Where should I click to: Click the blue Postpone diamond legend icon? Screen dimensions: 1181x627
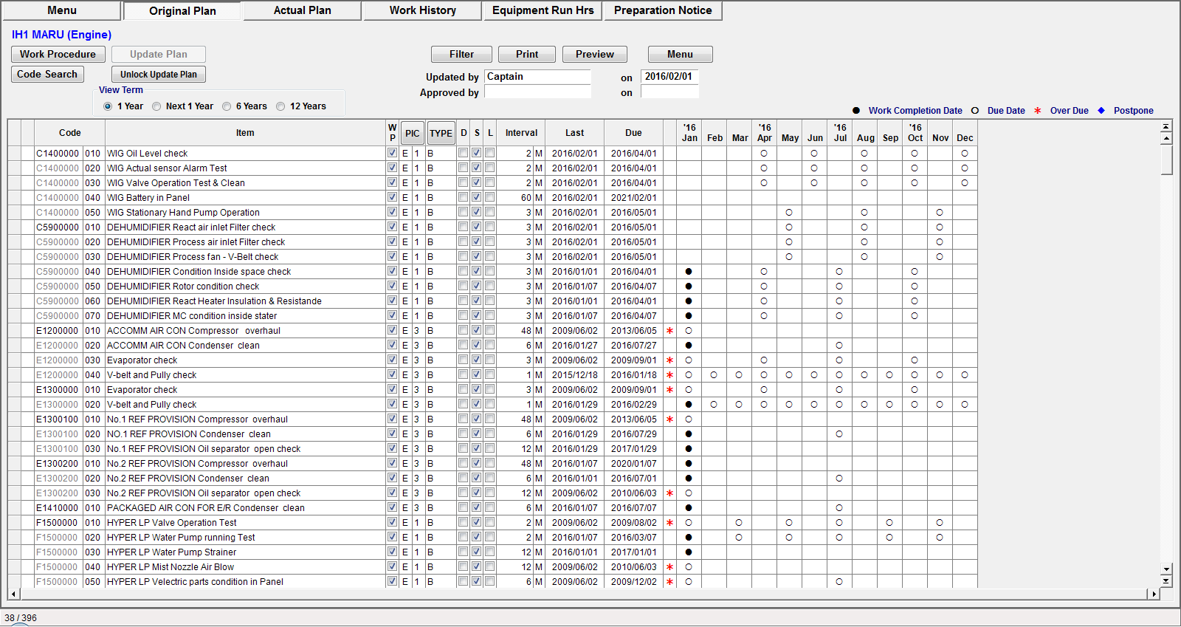tap(1101, 111)
